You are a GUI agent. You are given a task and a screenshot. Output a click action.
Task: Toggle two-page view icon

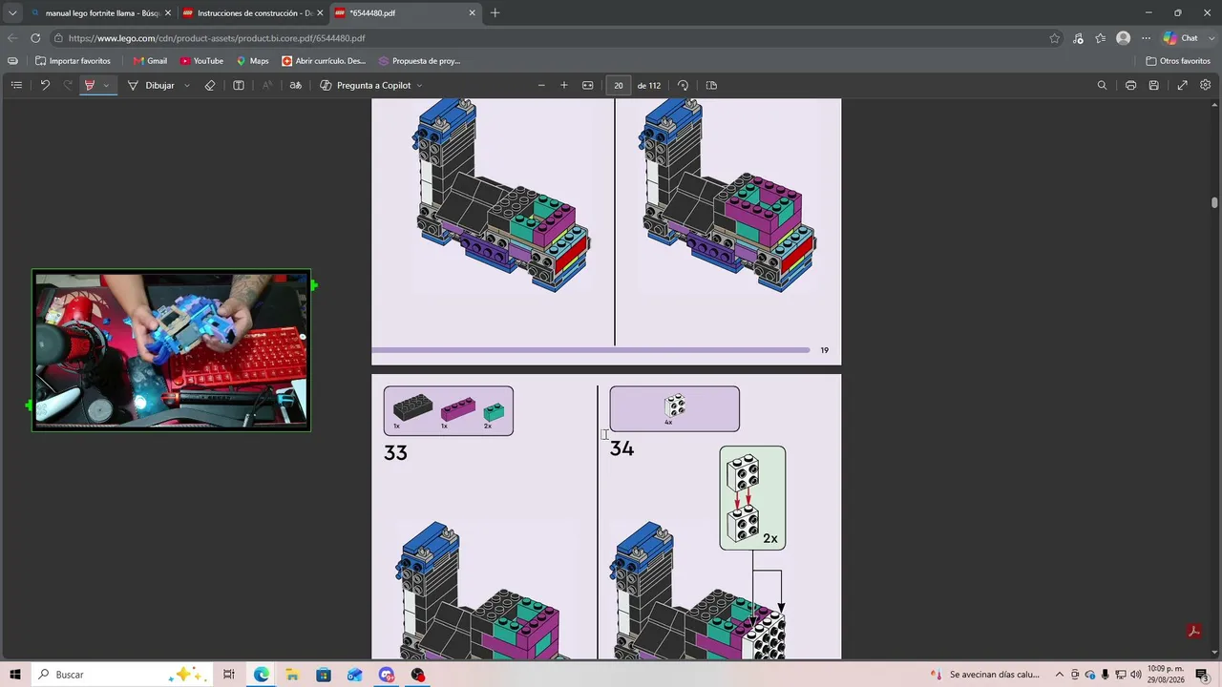(x=711, y=85)
